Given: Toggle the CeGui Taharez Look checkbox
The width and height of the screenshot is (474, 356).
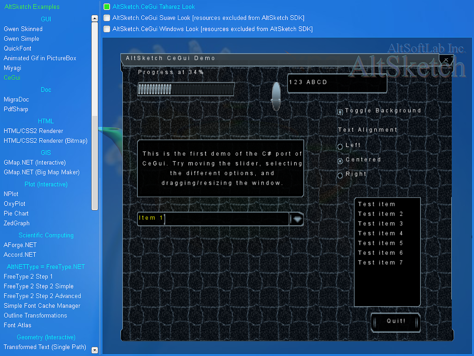Looking at the screenshot, I should [x=107, y=7].
